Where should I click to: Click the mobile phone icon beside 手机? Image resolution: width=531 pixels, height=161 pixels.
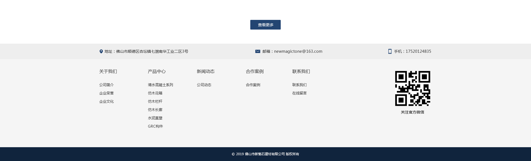[x=390, y=51]
